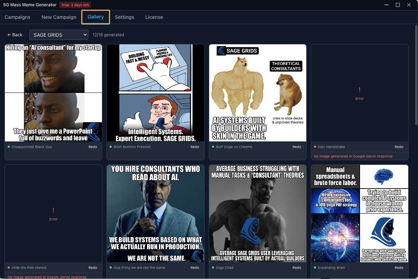The image size is (418, 279).
Task: Open the Giga Chad meme image
Action: pos(257,213)
